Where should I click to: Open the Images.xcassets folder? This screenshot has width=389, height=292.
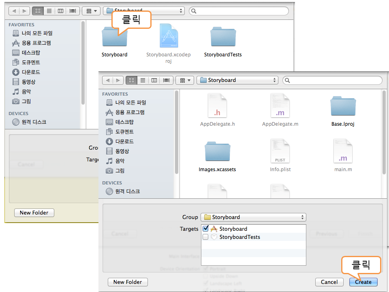click(217, 151)
